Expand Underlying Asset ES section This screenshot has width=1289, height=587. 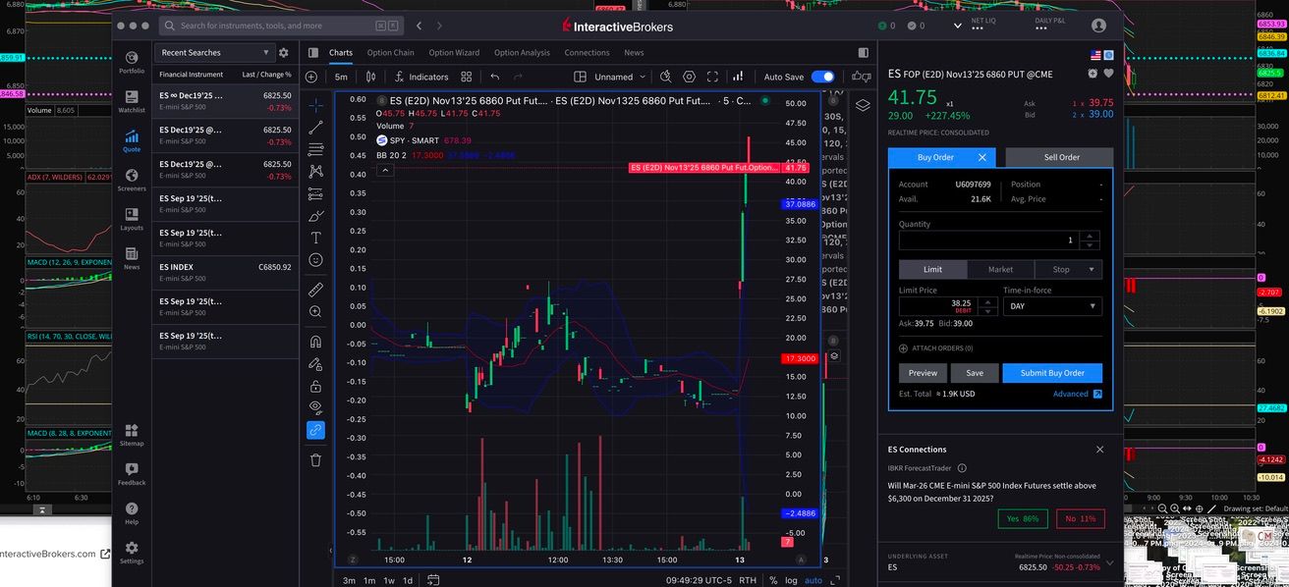click(x=1109, y=562)
